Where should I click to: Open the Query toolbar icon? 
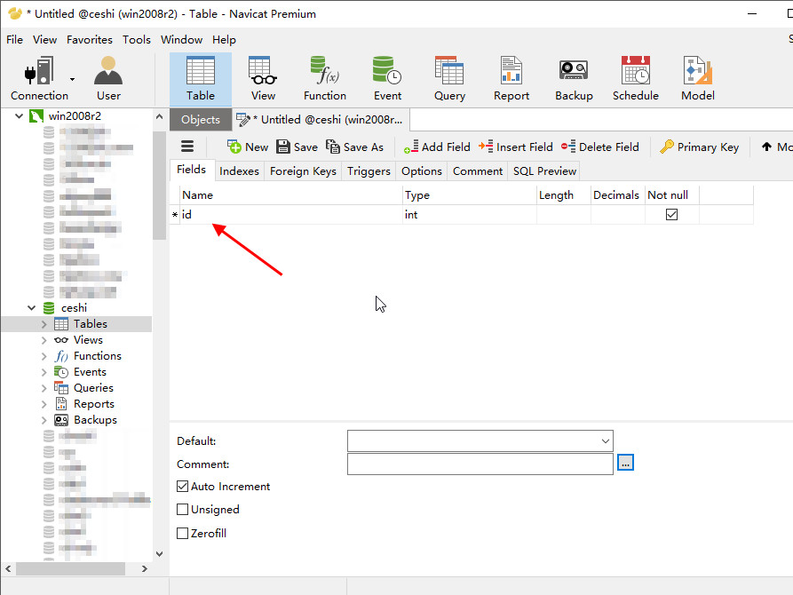tap(449, 79)
